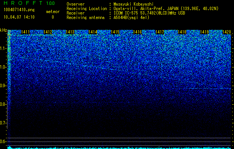234x149 pixels.
Task: Click the Receiver label
Action: tap(76, 13)
